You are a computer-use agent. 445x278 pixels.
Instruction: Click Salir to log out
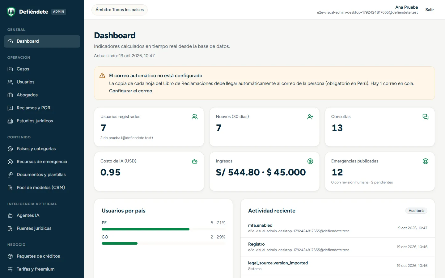click(x=430, y=10)
